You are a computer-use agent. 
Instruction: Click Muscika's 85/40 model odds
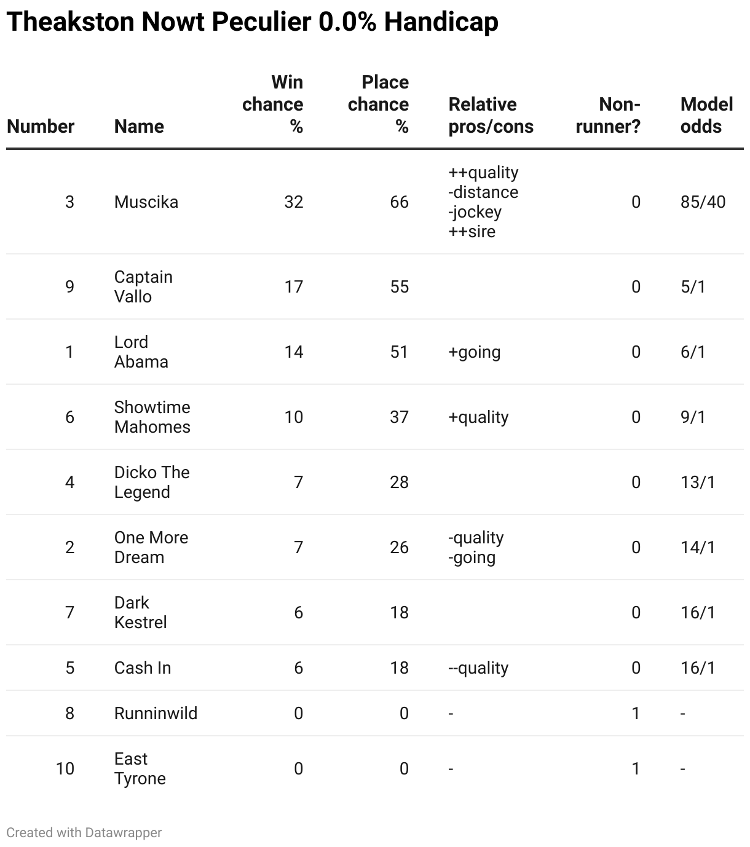[703, 202]
